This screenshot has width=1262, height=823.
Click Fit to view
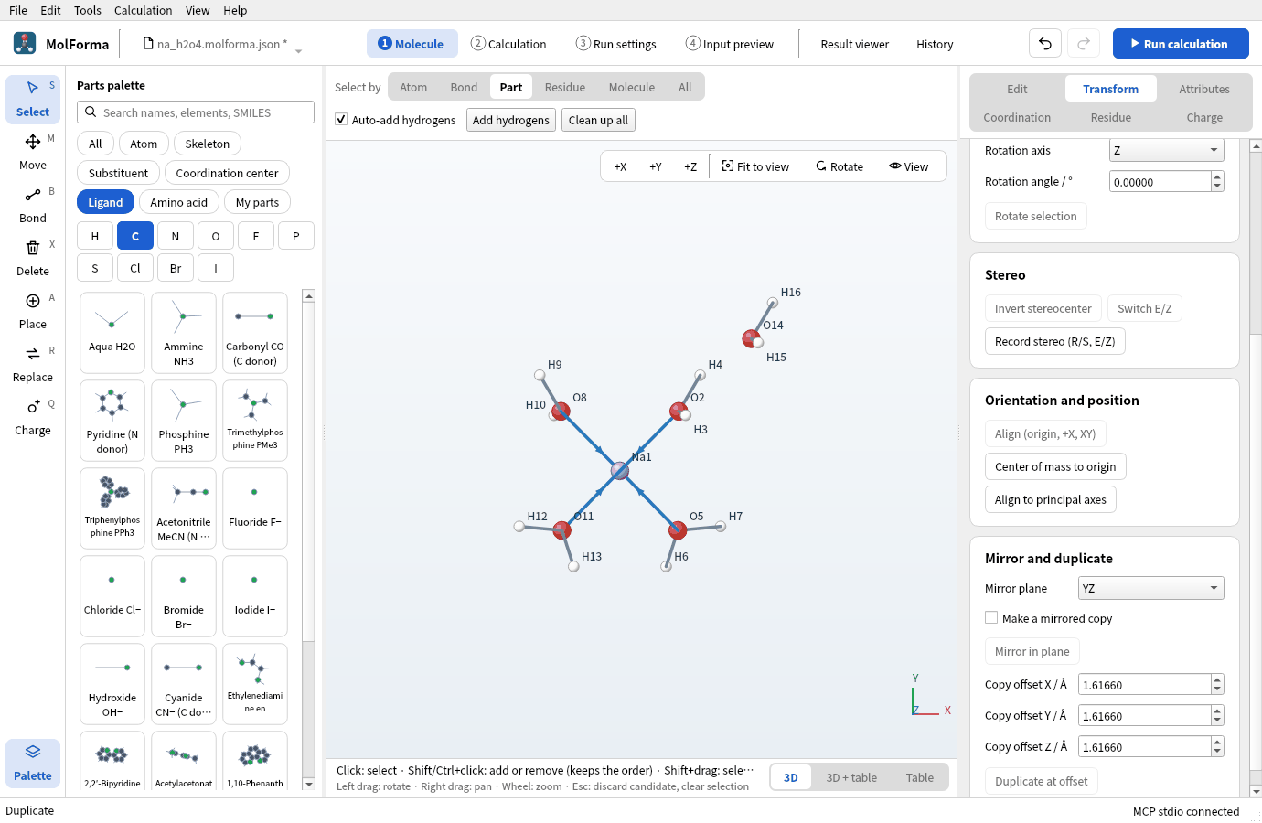[x=755, y=166]
